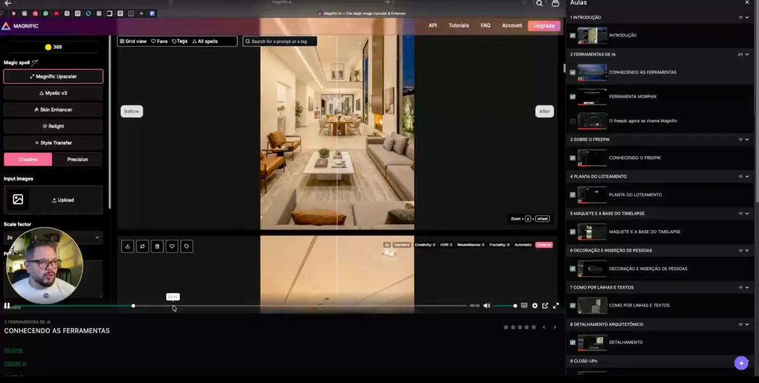
Task: Toggle DECORAÇÃO E INSERÇÃO DE PESSOAS checkbox
Action: [573, 269]
